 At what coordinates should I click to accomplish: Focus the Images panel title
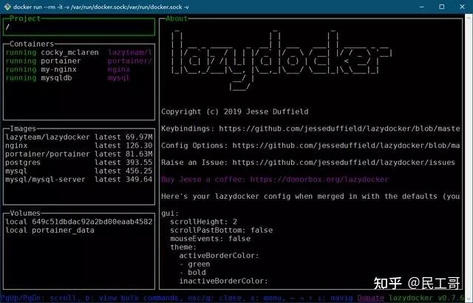23,129
